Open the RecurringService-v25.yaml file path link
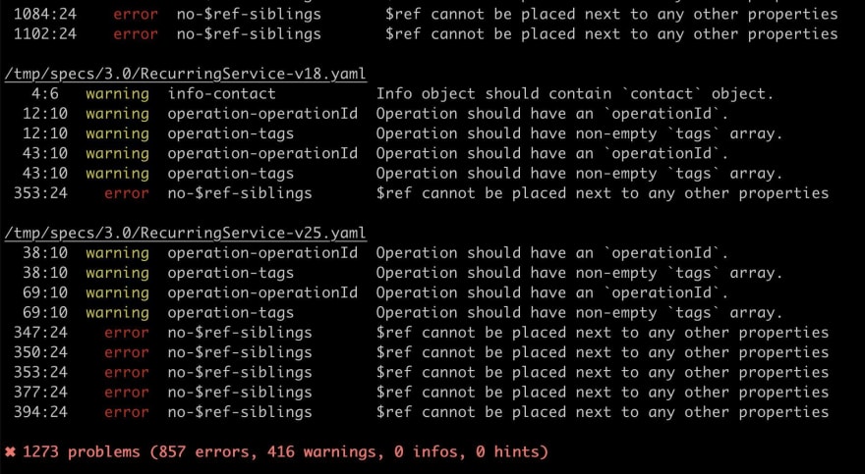The width and height of the screenshot is (865, 474). point(186,233)
